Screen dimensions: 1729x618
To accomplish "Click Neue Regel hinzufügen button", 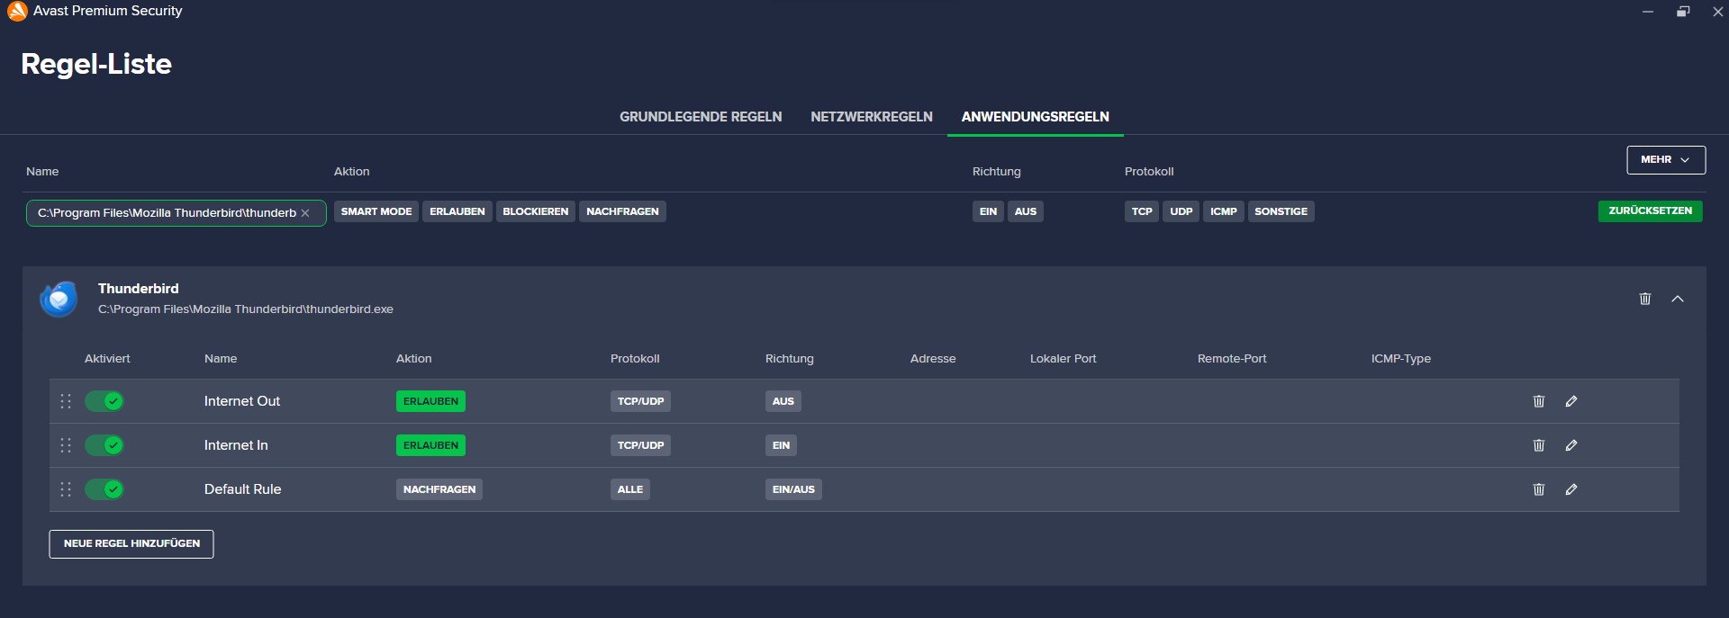I will (x=131, y=544).
